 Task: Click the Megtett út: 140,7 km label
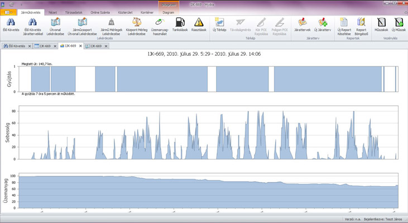37,64
